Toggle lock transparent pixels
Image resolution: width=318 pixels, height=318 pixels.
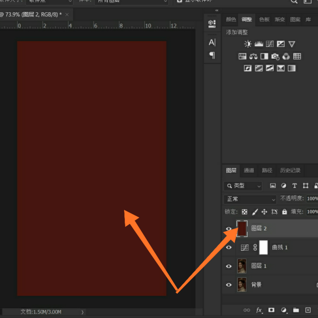coord(244,212)
